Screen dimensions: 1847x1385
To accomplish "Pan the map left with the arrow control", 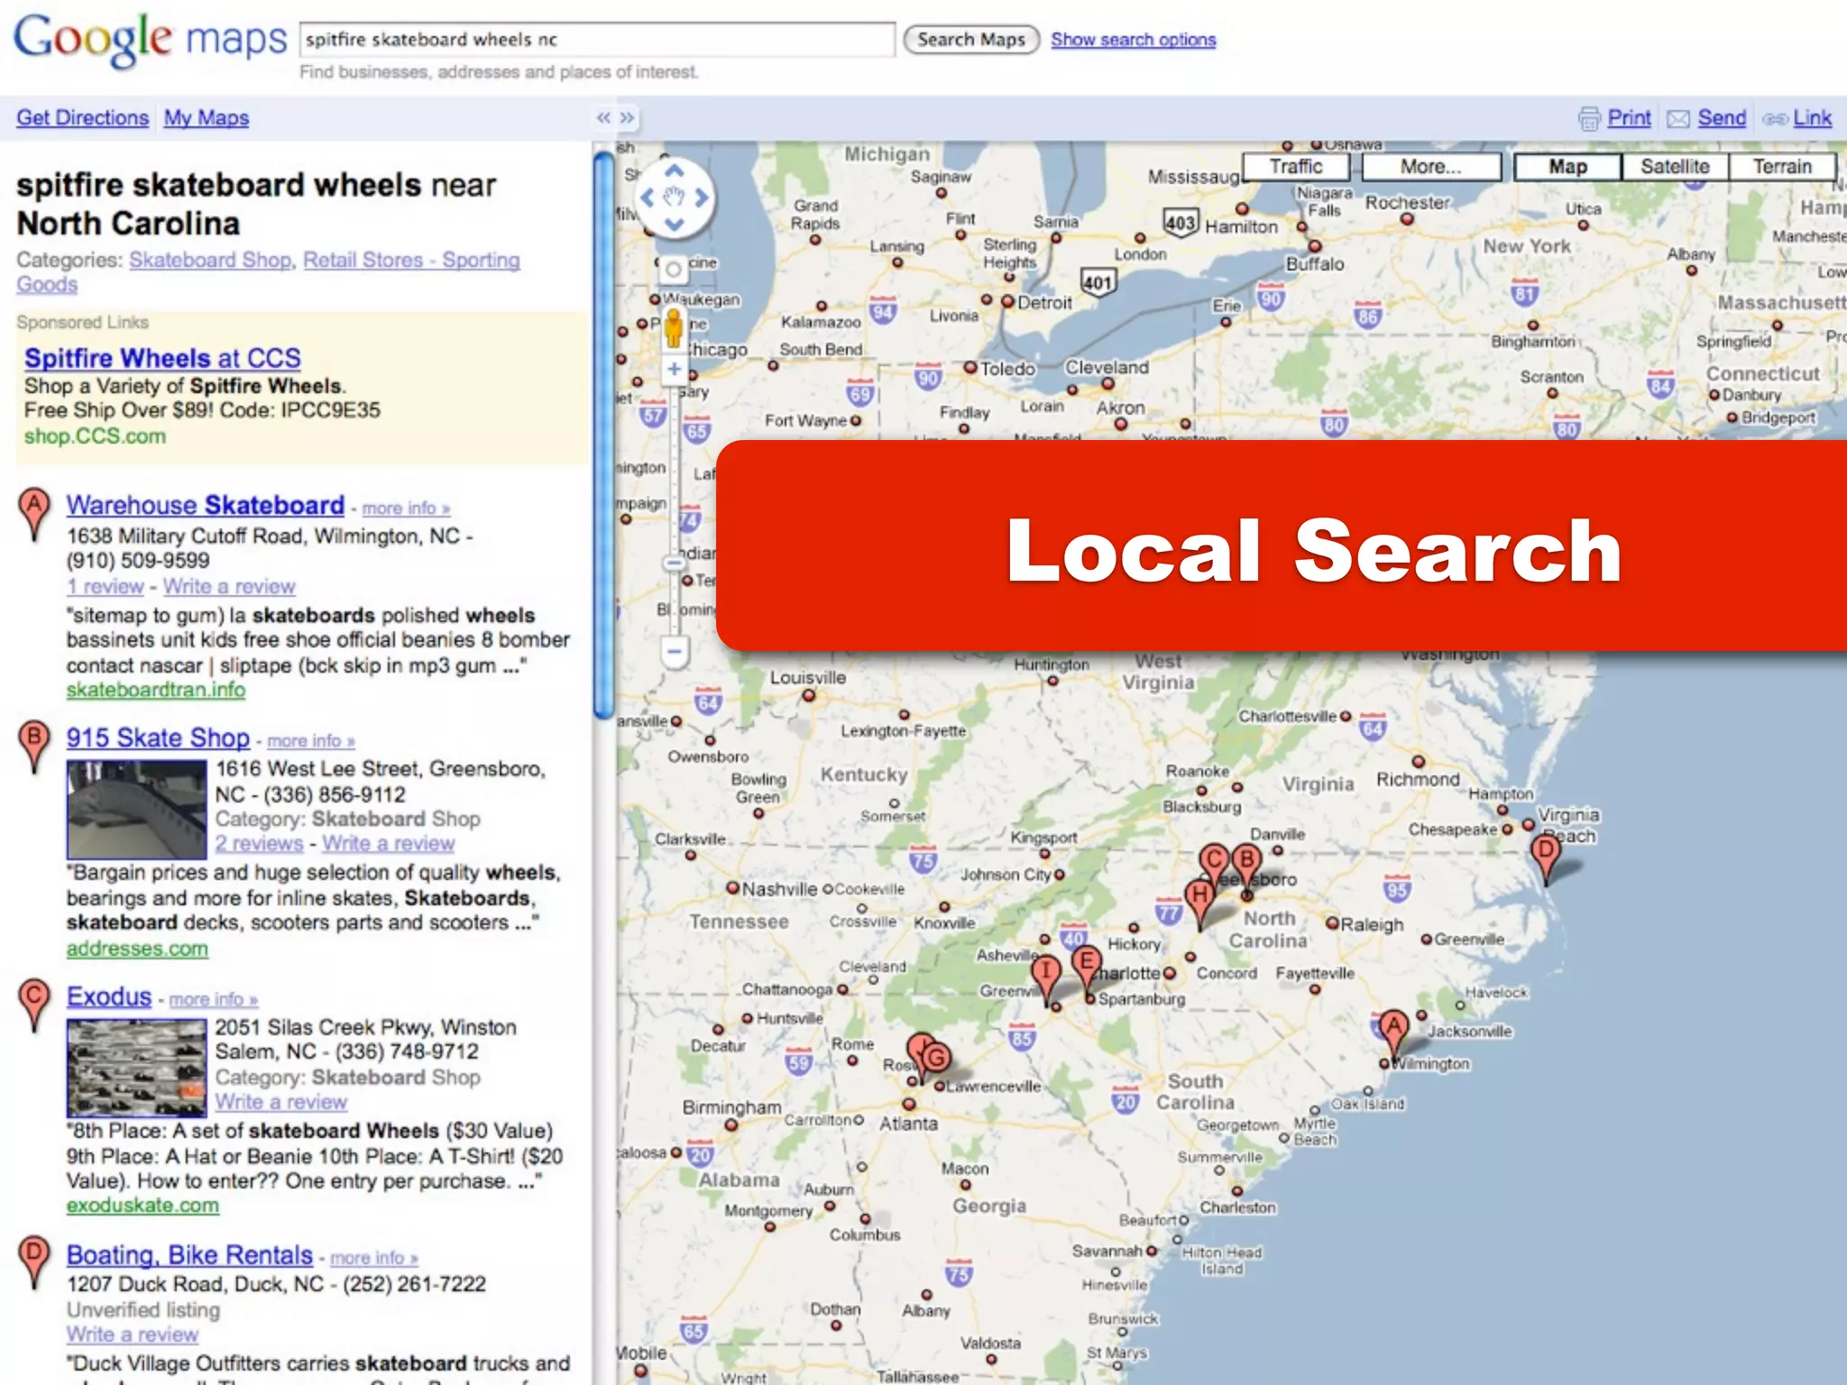I will click(647, 197).
